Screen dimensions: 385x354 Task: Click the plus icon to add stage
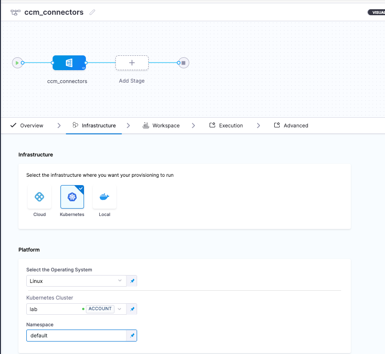point(132,63)
